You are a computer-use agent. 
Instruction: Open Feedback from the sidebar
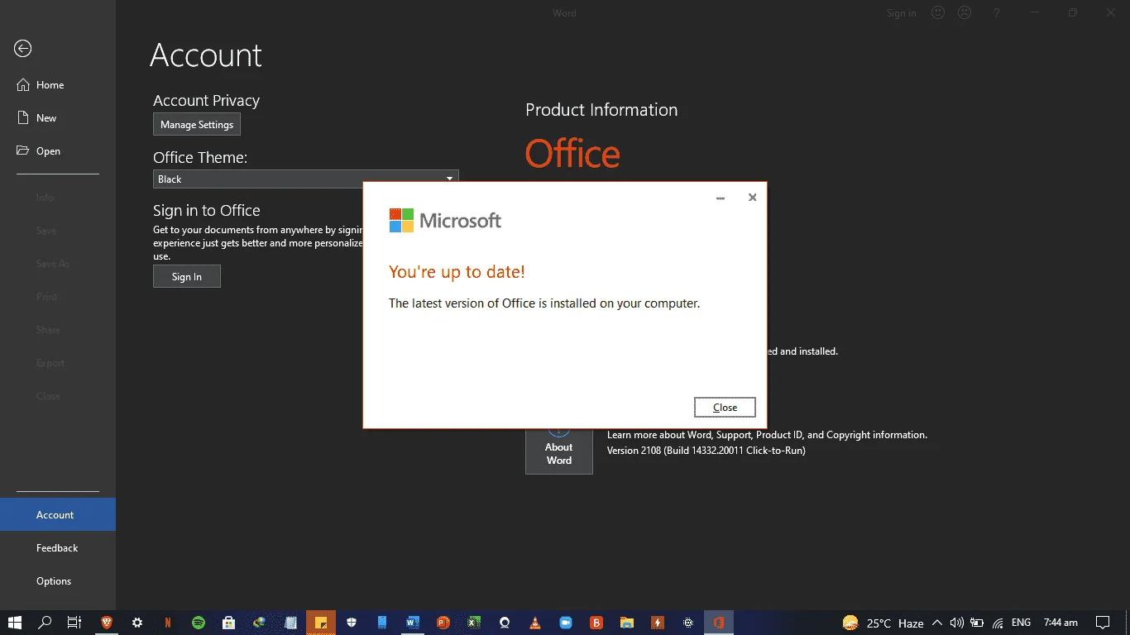[58, 547]
